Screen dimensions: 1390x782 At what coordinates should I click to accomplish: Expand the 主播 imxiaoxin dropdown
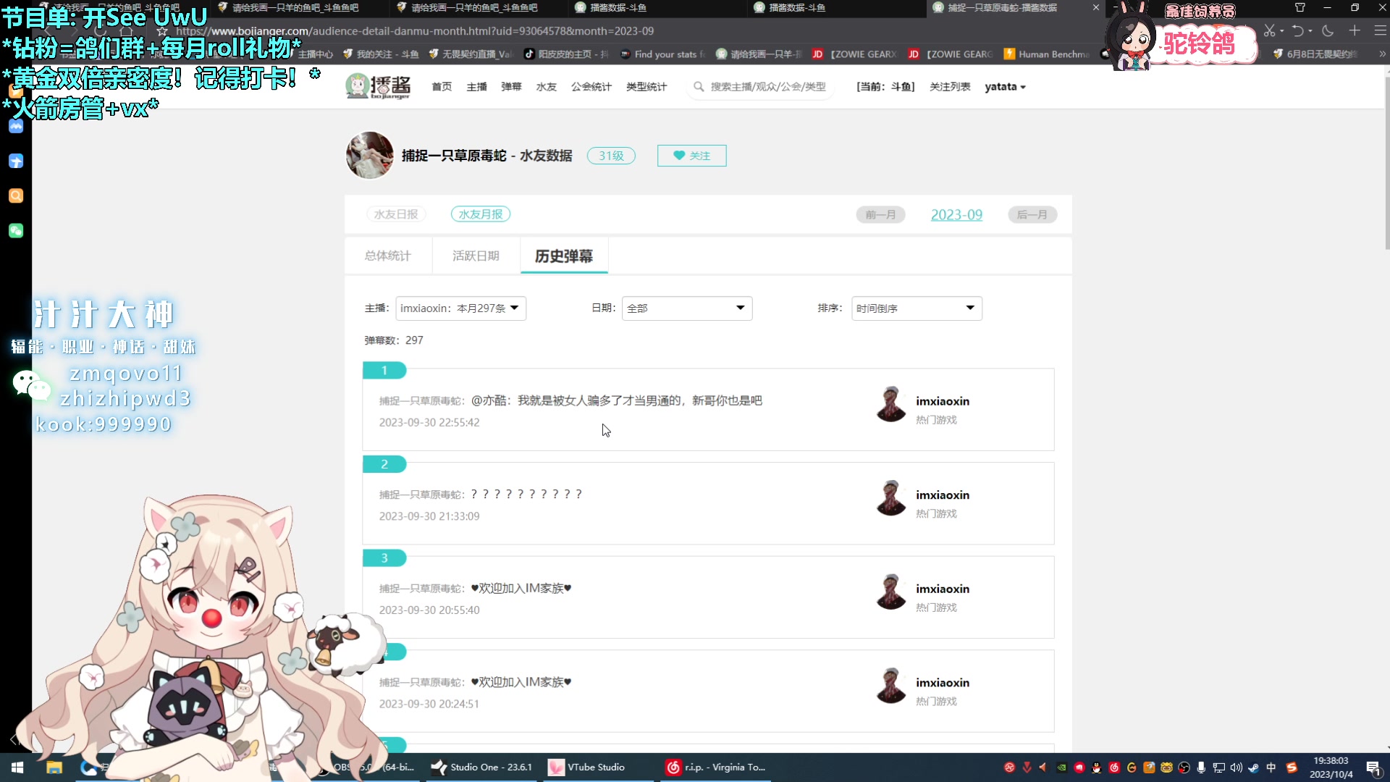(460, 308)
